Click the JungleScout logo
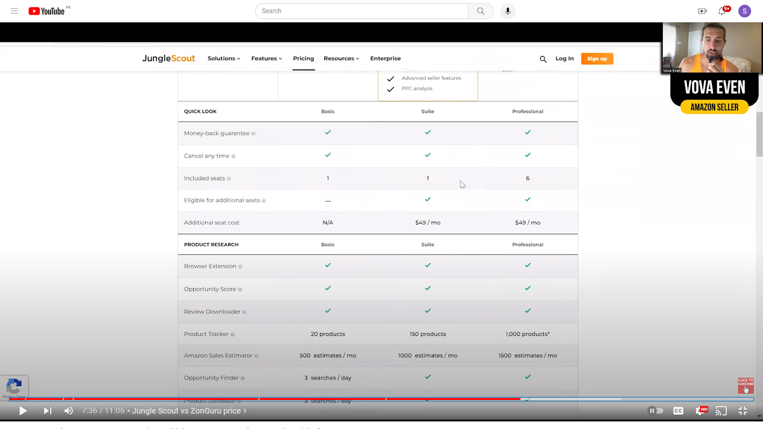 point(168,58)
